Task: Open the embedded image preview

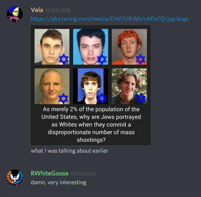Action: click(x=91, y=85)
